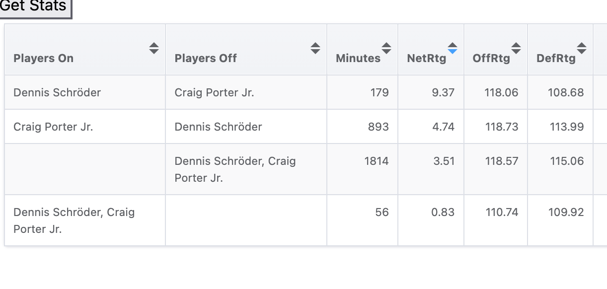This screenshot has width=607, height=289.
Task: Click the DefRtg column sort icon
Action: [582, 48]
